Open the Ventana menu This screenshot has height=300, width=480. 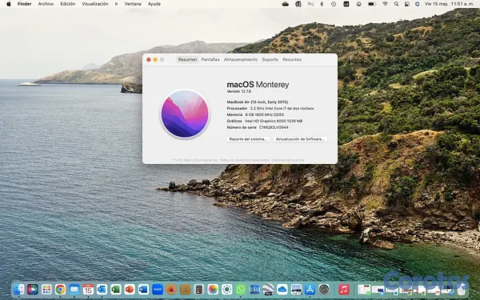(133, 4)
